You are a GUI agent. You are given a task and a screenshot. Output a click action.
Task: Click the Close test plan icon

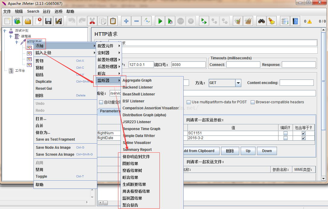tap(38, 21)
